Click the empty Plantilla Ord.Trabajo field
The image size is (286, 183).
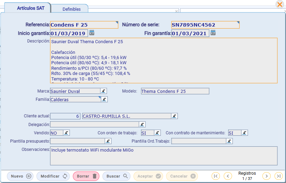(199, 141)
